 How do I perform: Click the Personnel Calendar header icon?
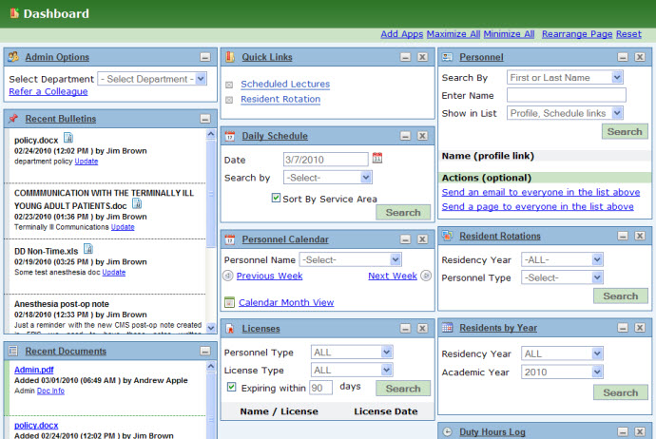coord(230,239)
